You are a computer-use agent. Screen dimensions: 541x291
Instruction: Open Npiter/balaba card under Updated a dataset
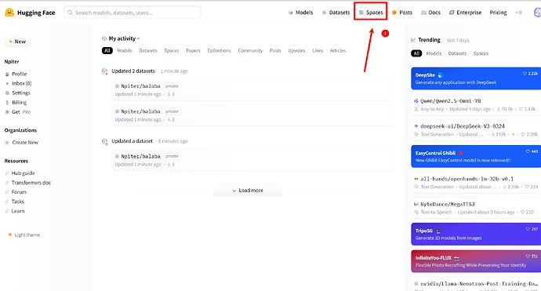pyautogui.click(x=252, y=160)
